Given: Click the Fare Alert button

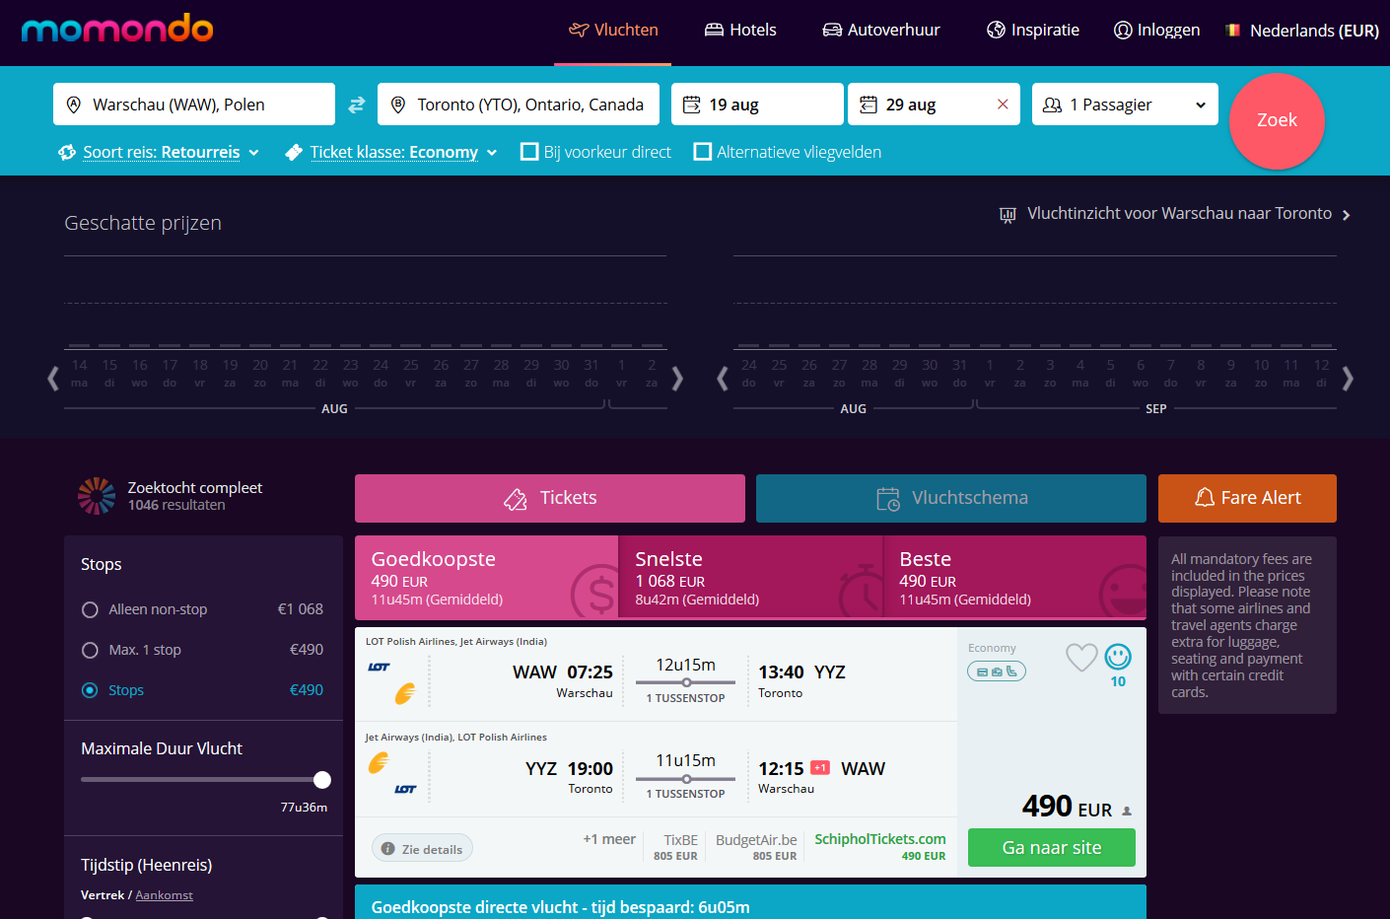Looking at the screenshot, I should (x=1247, y=498).
